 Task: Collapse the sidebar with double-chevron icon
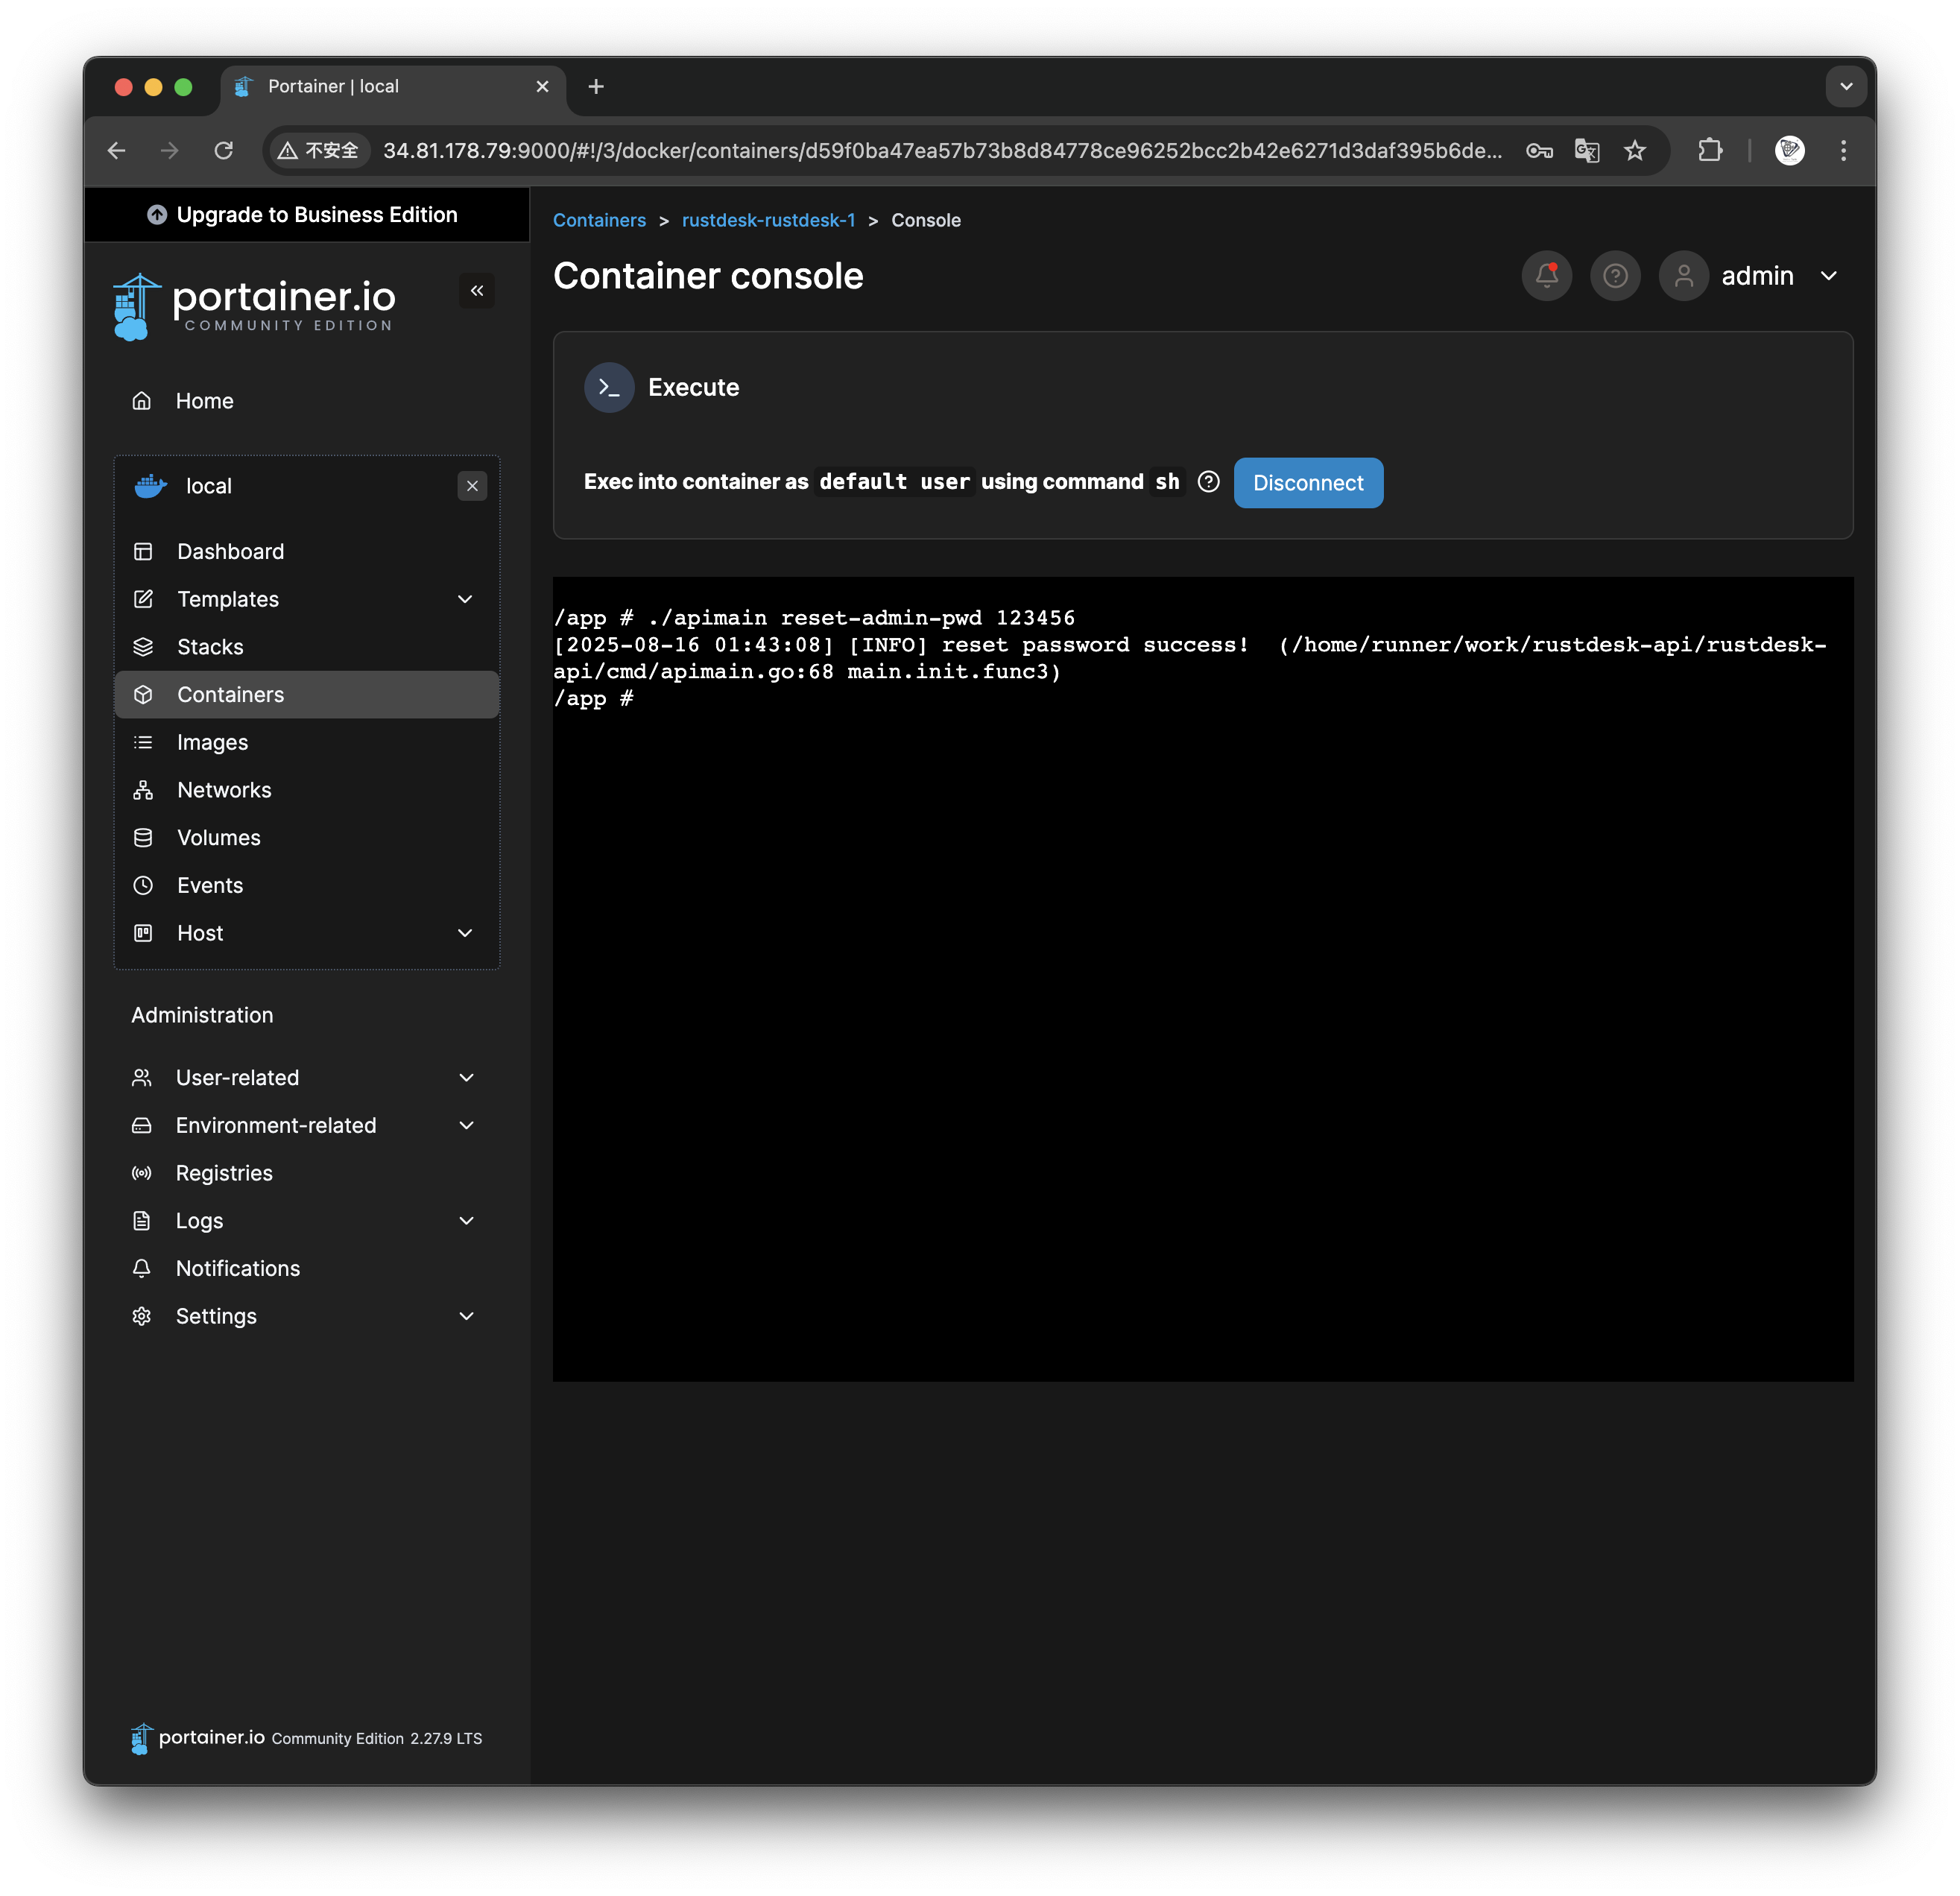pyautogui.click(x=477, y=291)
